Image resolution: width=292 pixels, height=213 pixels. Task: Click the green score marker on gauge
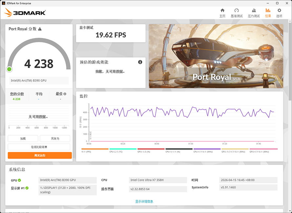point(9,69)
